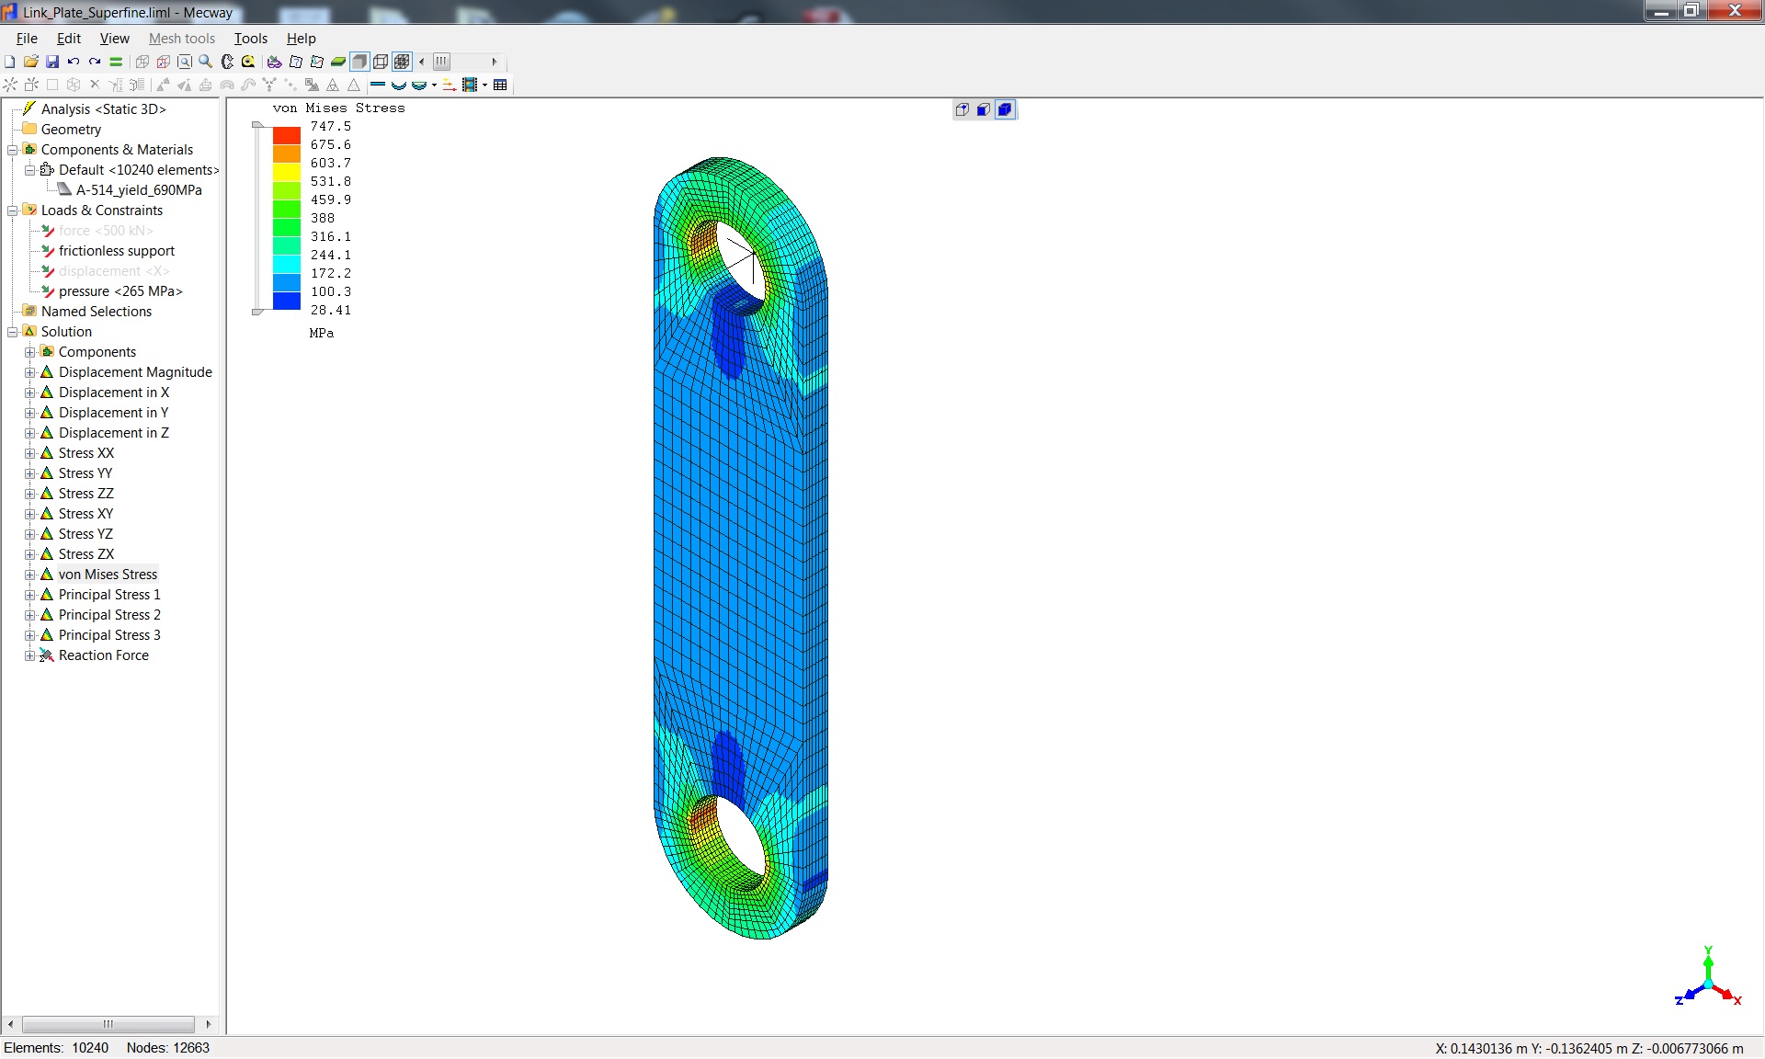Click the animation film strip icon
This screenshot has width=1765, height=1059.
tap(470, 85)
